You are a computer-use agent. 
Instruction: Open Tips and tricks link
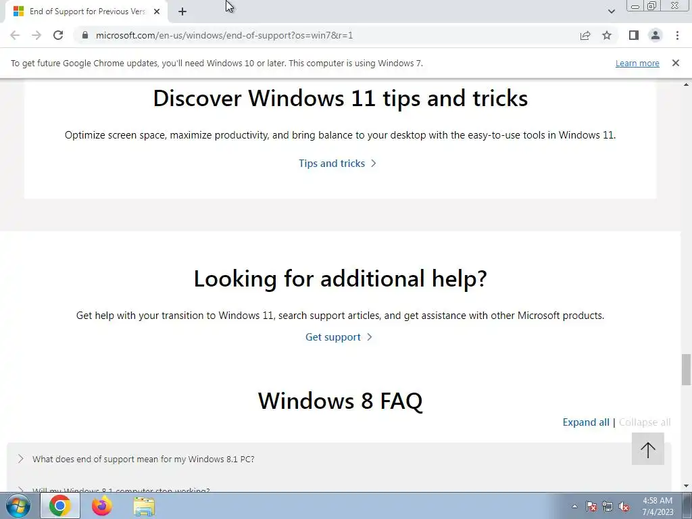point(332,164)
